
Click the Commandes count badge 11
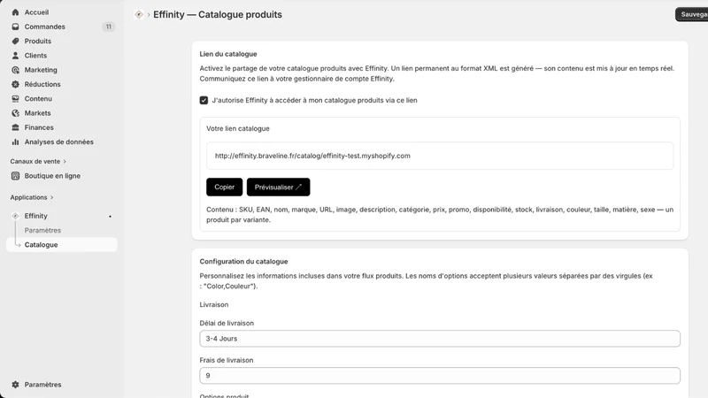tap(108, 27)
